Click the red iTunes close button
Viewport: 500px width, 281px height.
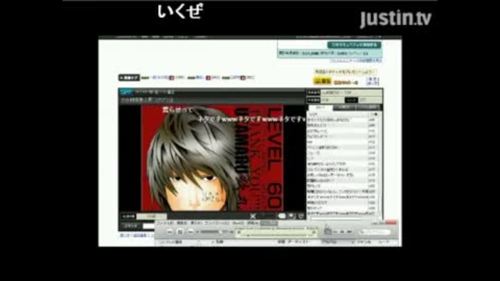point(391,222)
